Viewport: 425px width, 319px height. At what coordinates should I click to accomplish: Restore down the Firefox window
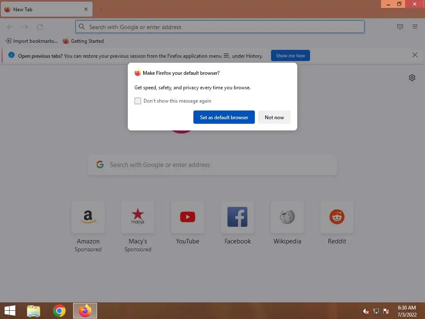[x=399, y=4]
